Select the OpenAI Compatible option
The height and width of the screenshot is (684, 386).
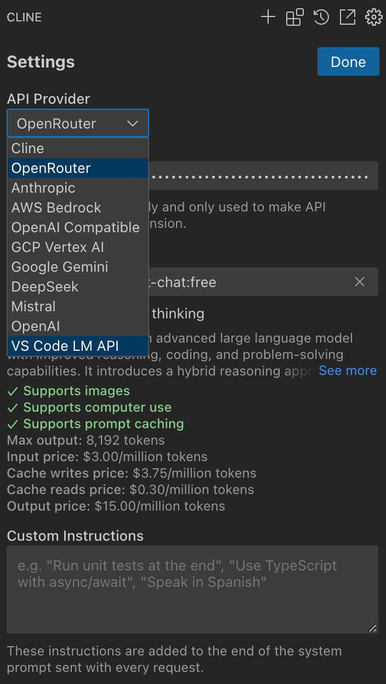(x=76, y=227)
